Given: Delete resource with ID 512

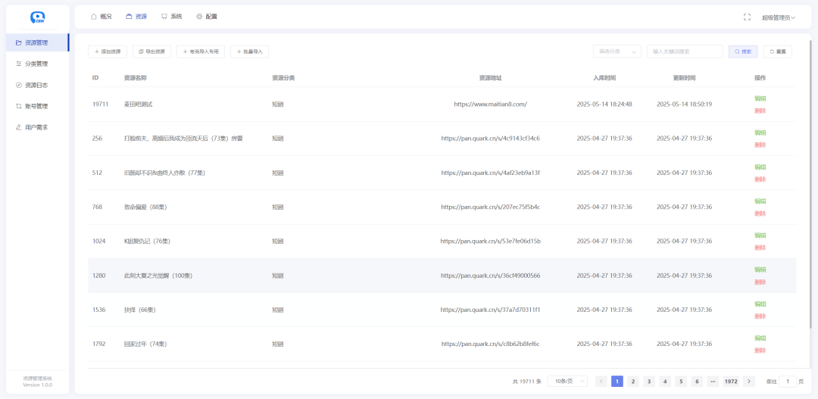Looking at the screenshot, I should point(760,179).
